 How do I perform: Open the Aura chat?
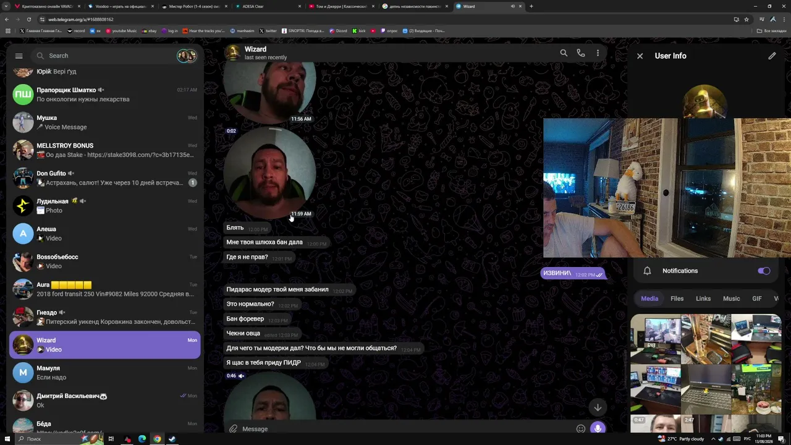(104, 289)
